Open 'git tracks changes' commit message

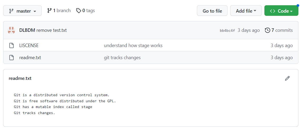coord(122,58)
